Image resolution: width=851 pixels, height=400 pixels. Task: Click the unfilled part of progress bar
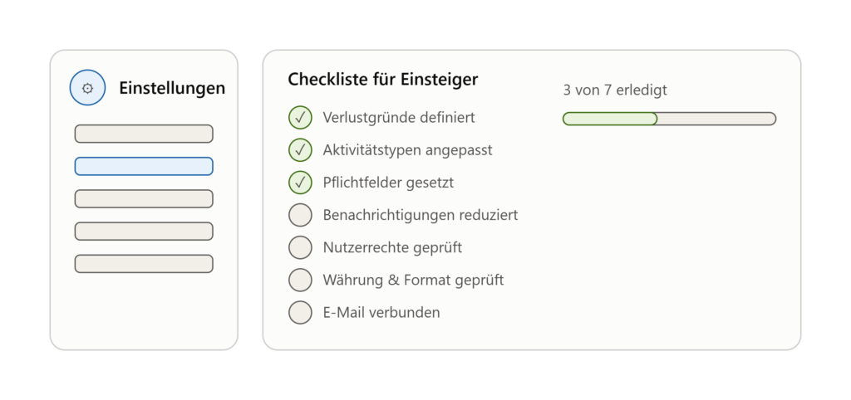[716, 119]
